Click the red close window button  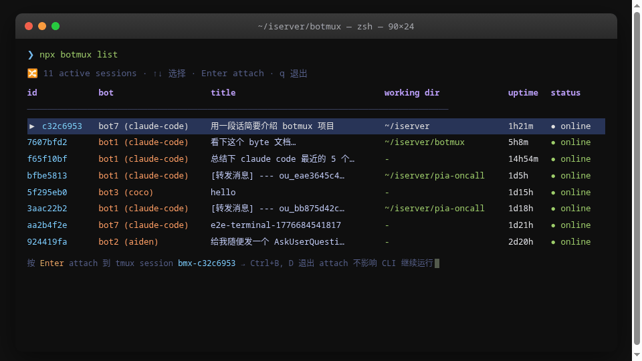pos(29,26)
